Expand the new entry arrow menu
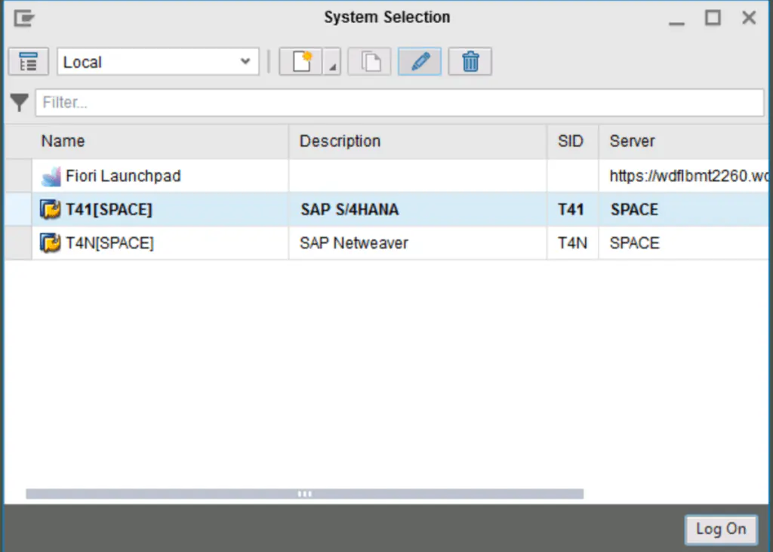Viewport: 773px width, 552px height. (x=332, y=62)
